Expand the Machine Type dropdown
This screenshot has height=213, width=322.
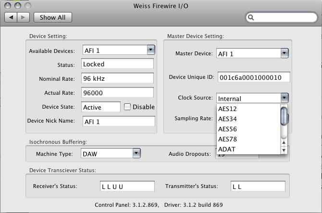tap(136, 153)
